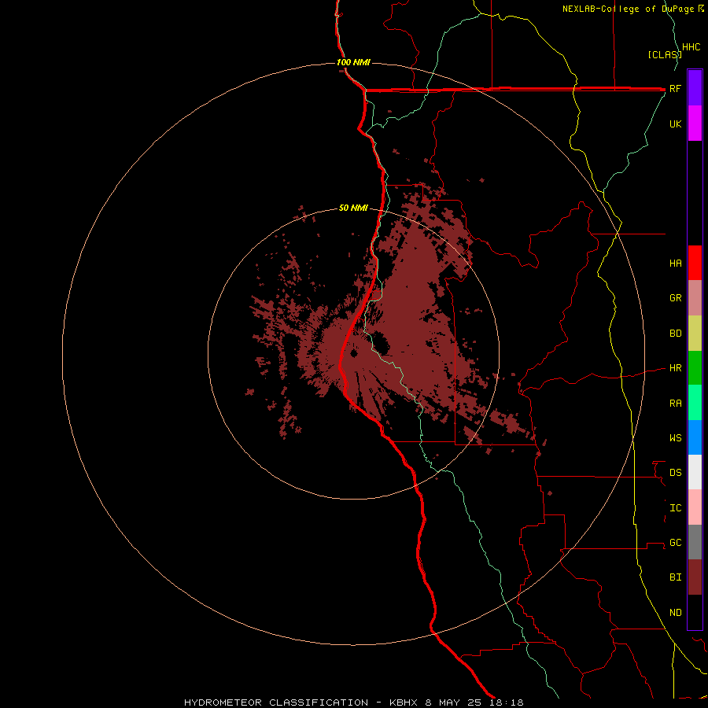Click the RA legend label
Screen dimensions: 708x708
(x=675, y=404)
